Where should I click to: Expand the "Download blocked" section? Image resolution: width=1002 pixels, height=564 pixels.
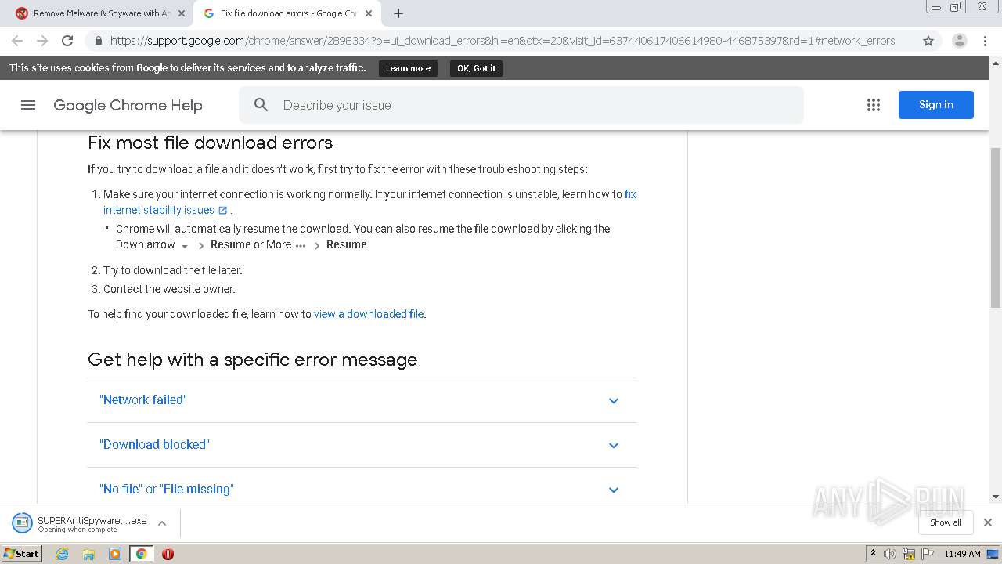coord(362,445)
